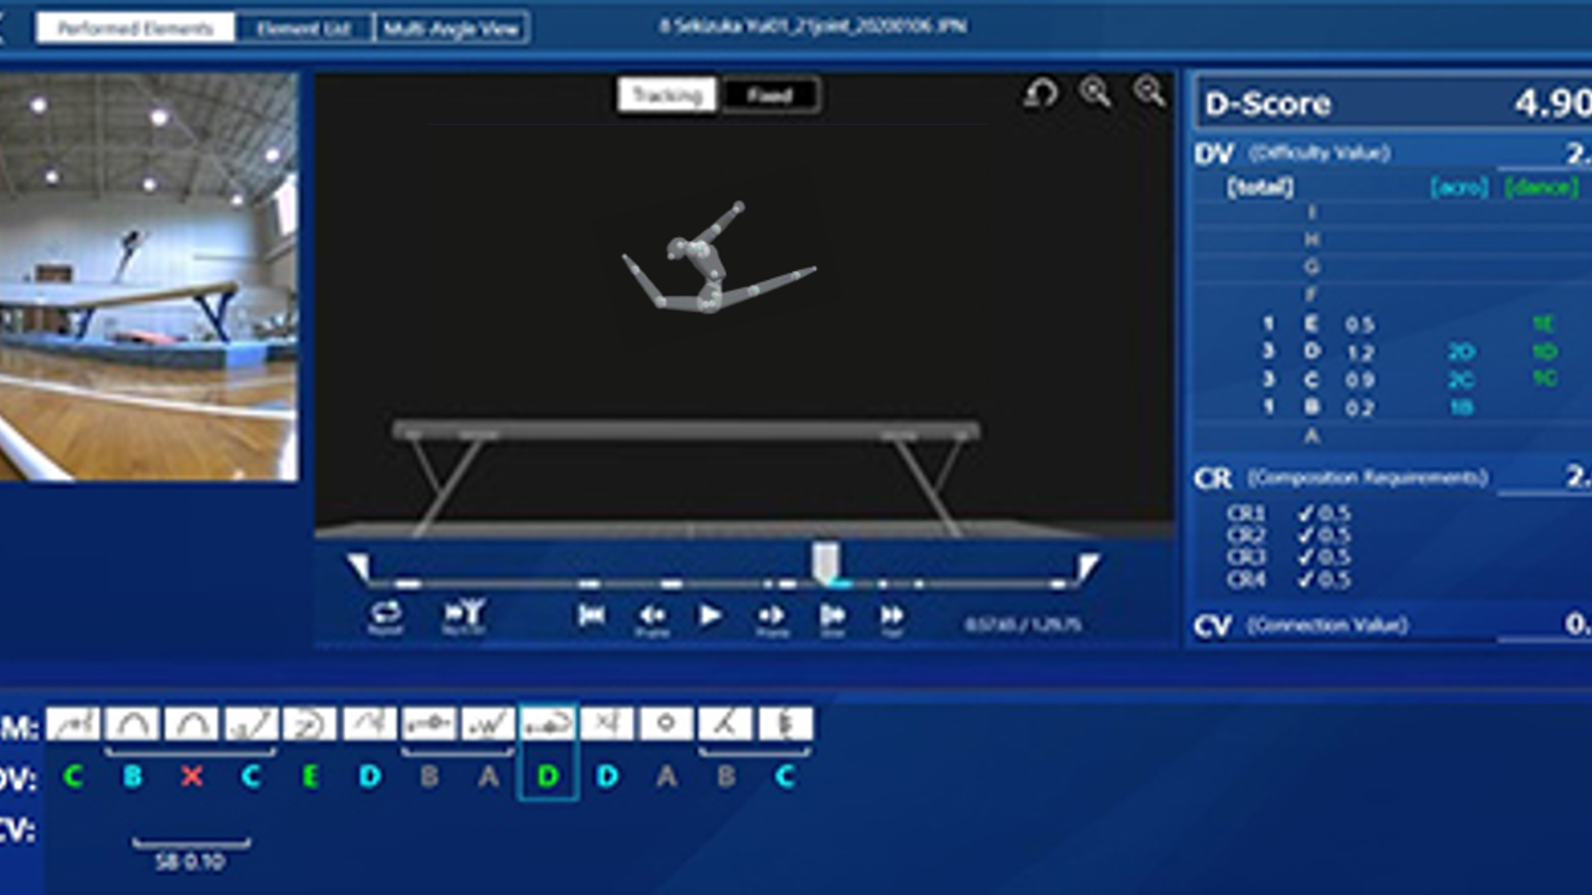Click the [total] column header
1592x895 pixels.
pos(1260,188)
